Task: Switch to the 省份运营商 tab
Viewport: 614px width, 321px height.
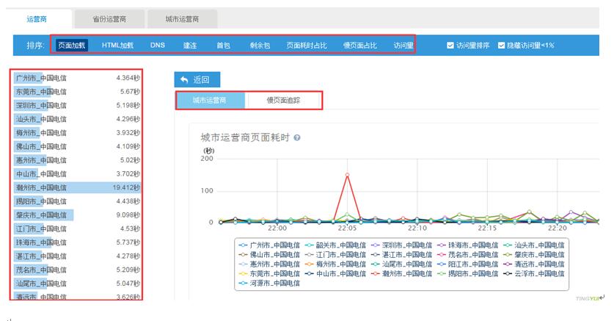Action: pyautogui.click(x=109, y=18)
